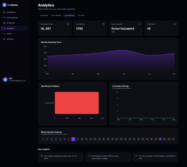Click the Analytics page title
Viewport: 187px width, 167px height.
pos(46,5)
